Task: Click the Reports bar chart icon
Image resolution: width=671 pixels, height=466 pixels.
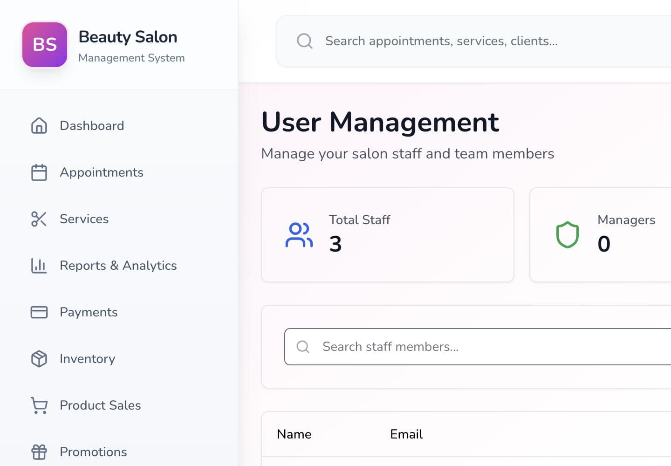Action: pyautogui.click(x=39, y=266)
